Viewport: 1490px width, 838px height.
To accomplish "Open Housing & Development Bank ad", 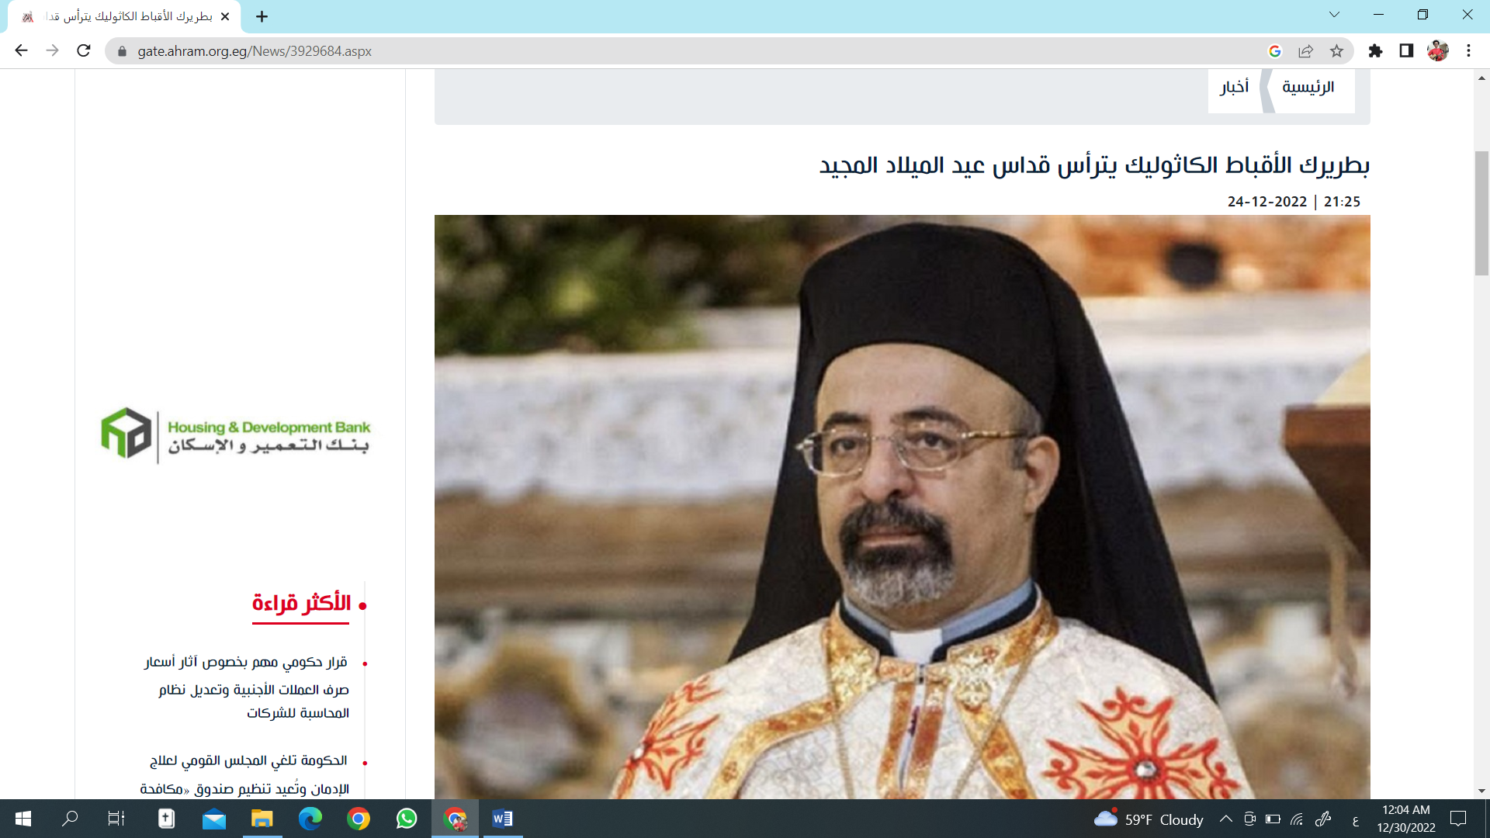I will (x=236, y=435).
